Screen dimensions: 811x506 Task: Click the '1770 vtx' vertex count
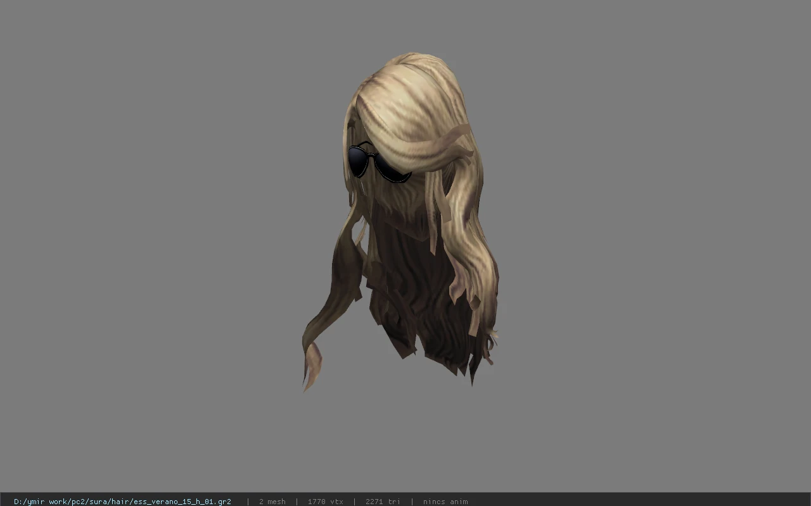click(x=326, y=502)
